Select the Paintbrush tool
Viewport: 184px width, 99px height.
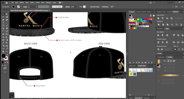pos(7,26)
